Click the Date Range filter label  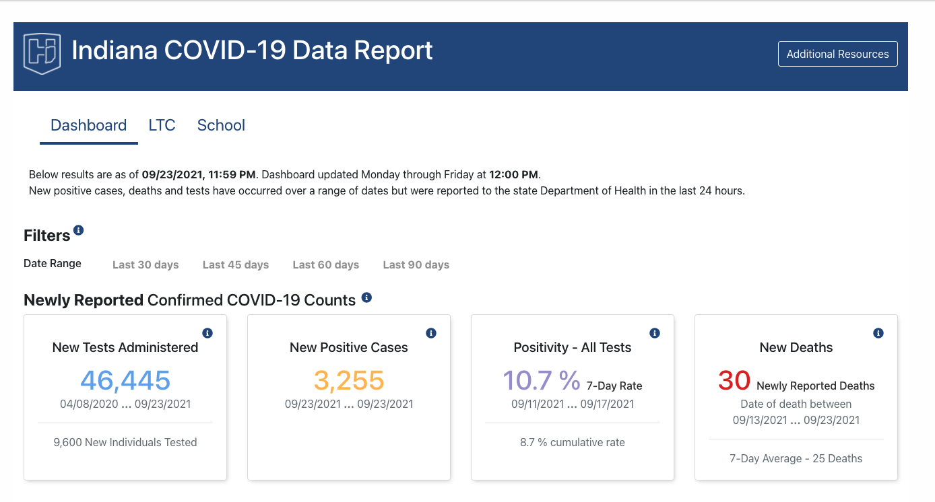click(53, 263)
